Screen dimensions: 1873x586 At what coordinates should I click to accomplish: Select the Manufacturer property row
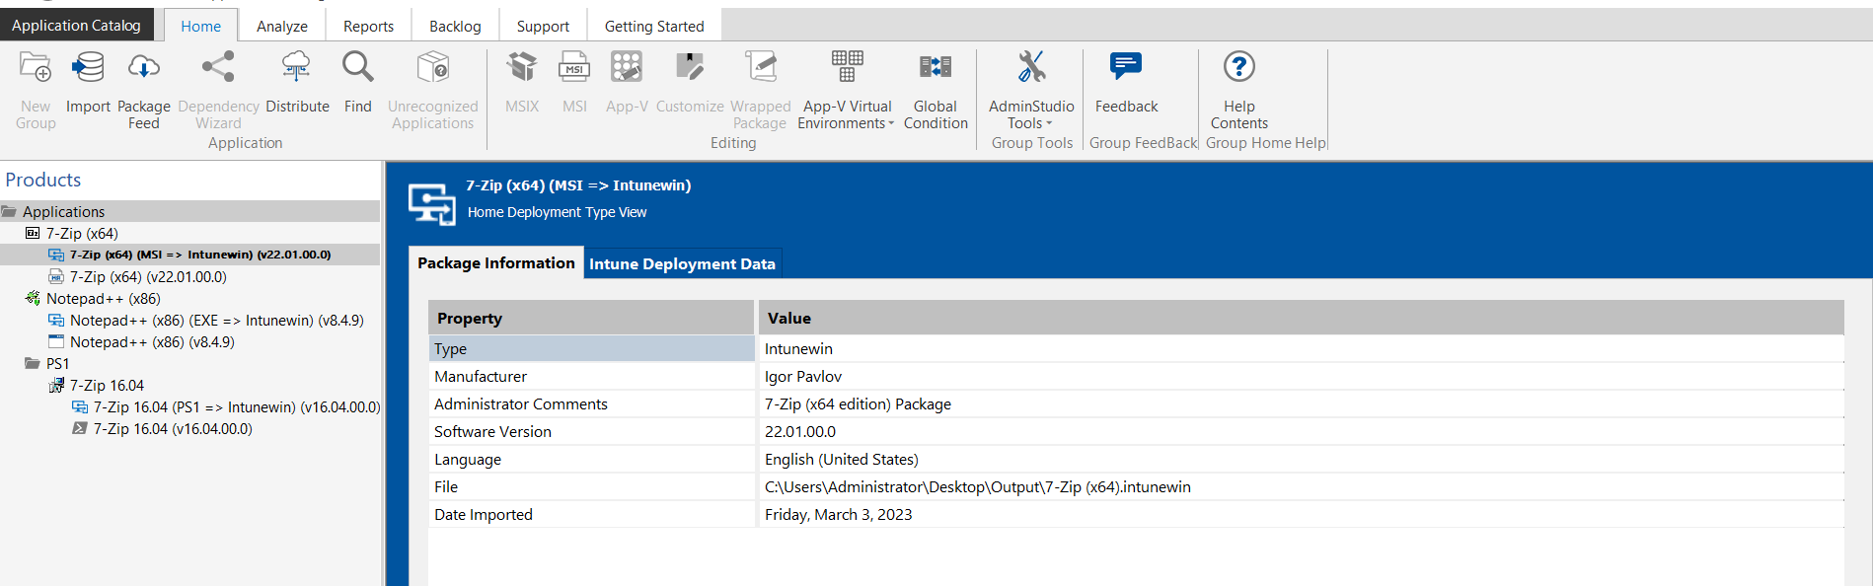[481, 377]
